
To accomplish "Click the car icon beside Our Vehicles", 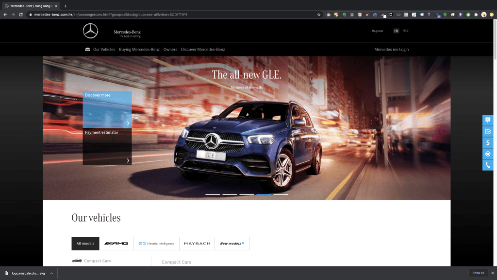I will (87, 49).
